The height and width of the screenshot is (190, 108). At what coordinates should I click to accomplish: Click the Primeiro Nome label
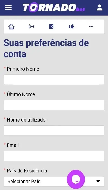[23, 69]
